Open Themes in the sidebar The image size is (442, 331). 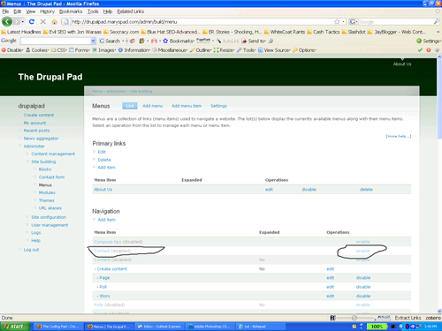pos(47,200)
